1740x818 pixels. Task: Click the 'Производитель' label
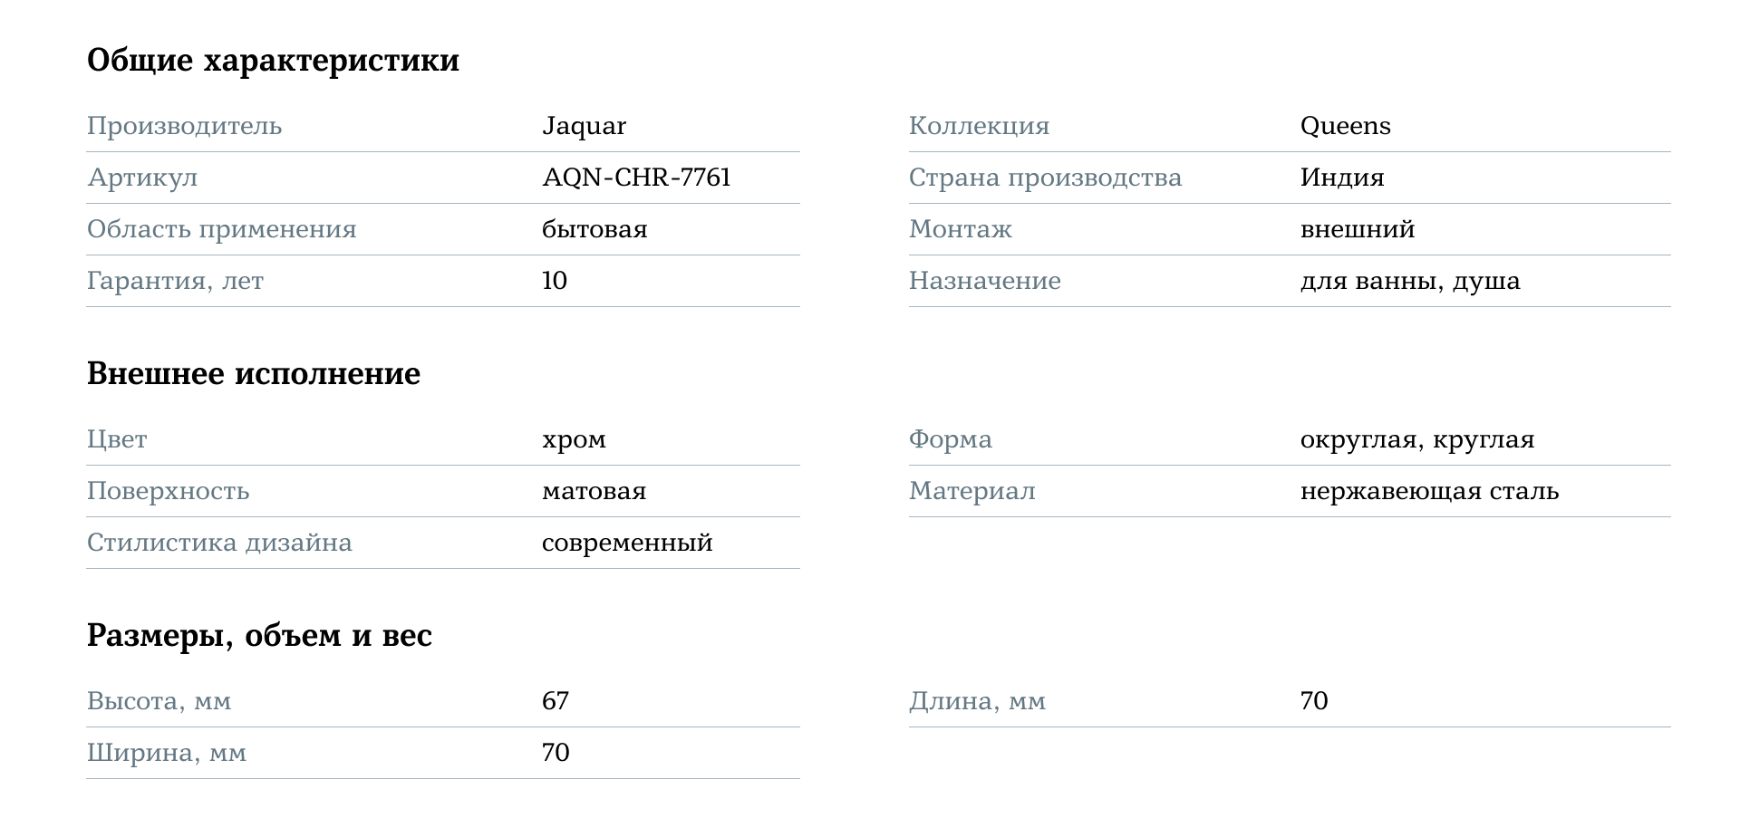click(x=184, y=126)
